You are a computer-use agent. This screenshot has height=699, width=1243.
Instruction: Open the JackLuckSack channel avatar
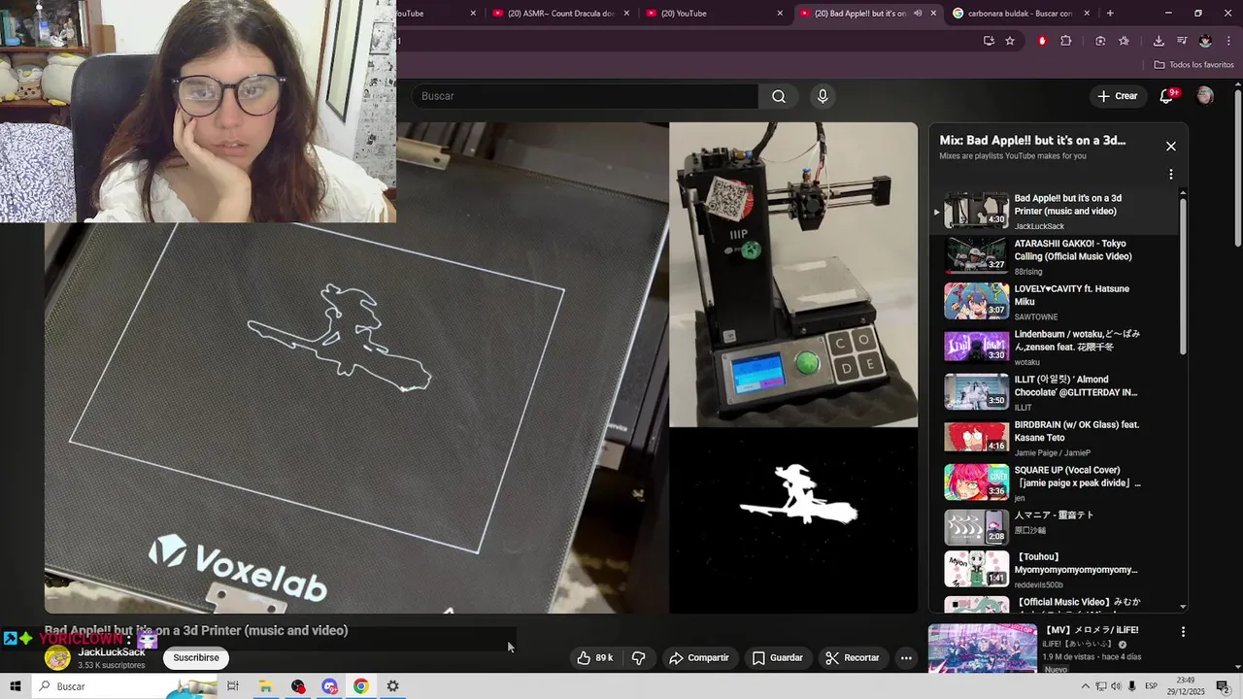[x=57, y=658]
